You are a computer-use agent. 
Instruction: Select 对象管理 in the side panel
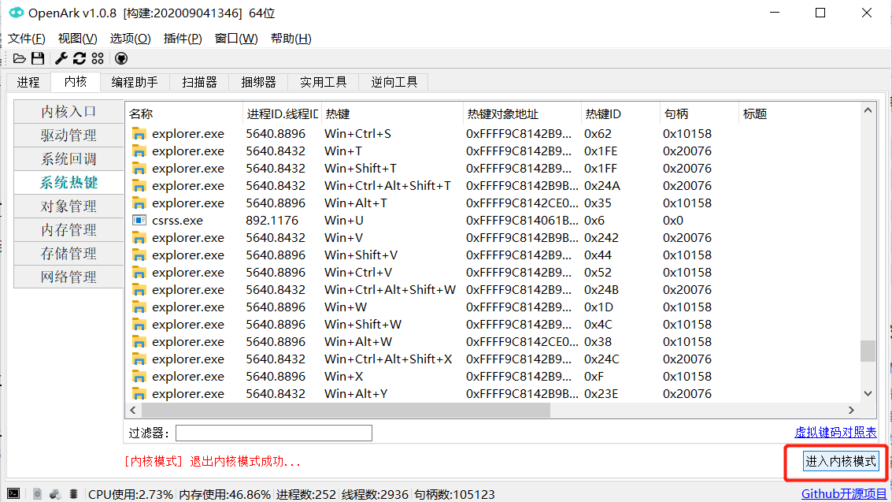pyautogui.click(x=68, y=206)
